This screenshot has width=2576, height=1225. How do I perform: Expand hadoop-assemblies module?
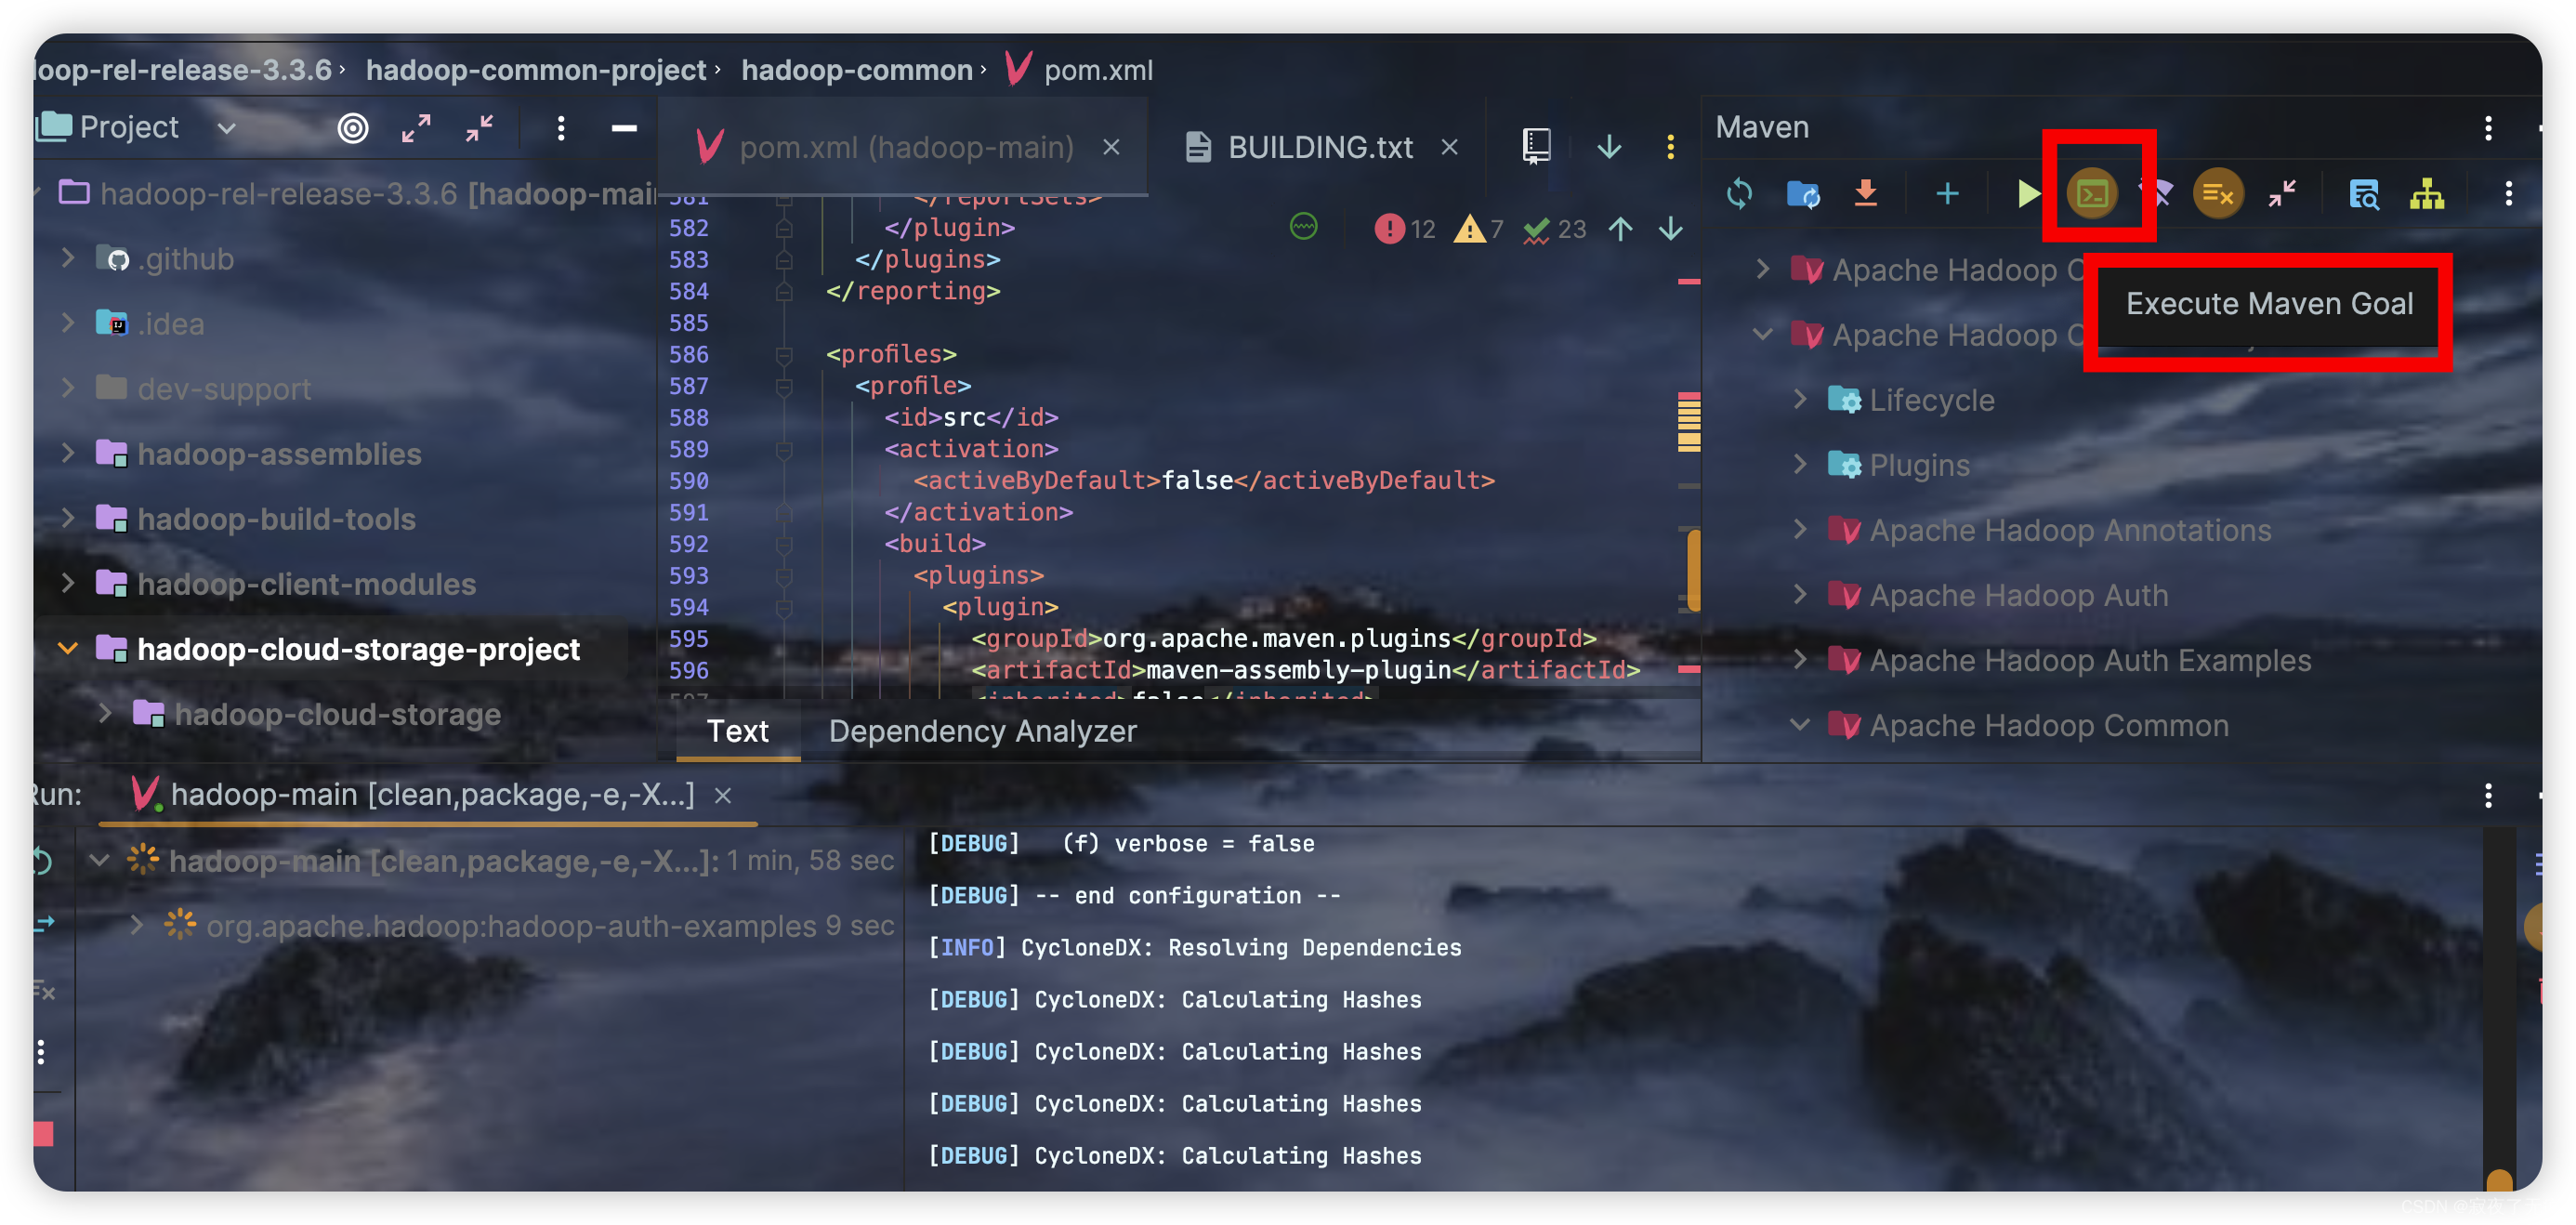click(68, 454)
